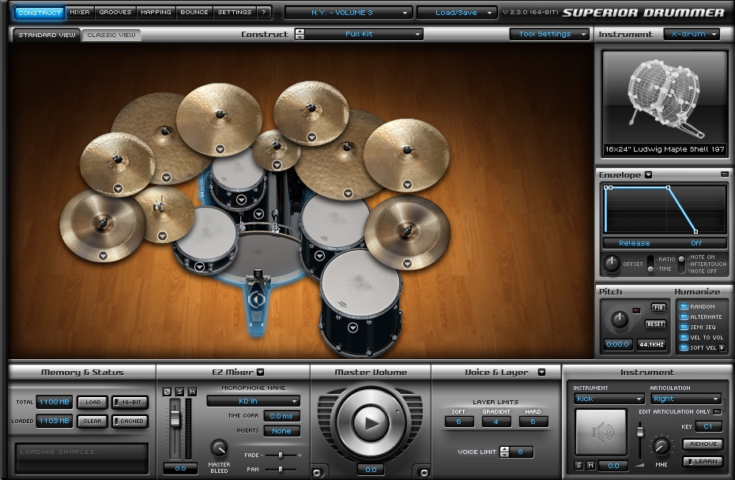Click the minimize icon on the Envelope panel
The height and width of the screenshot is (480, 735).
[725, 174]
